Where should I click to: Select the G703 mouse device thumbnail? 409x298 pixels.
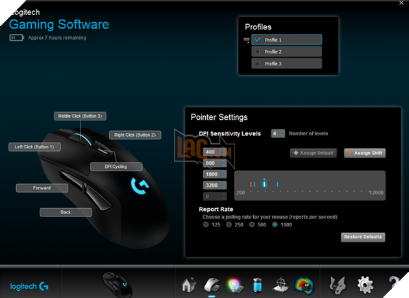[x=118, y=284]
